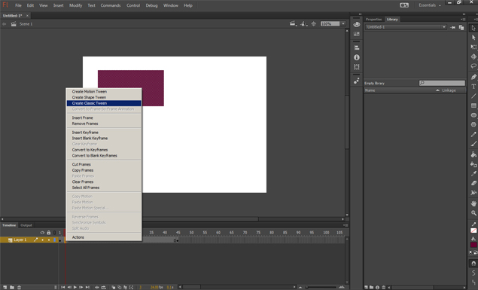
Task: Open the Timeline panel options menu
Action: pos(346,225)
